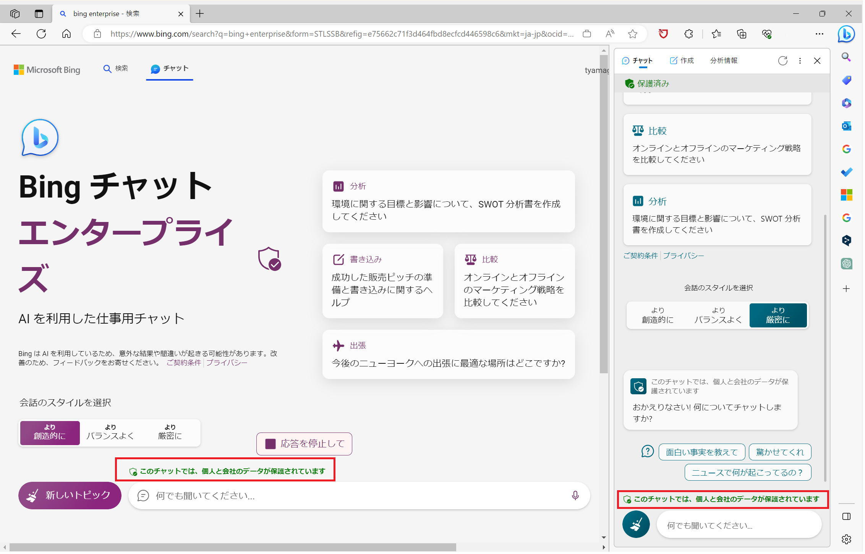Open the Shopping tag sidebar icon
Viewport: 865px width, 554px height.
(846, 80)
